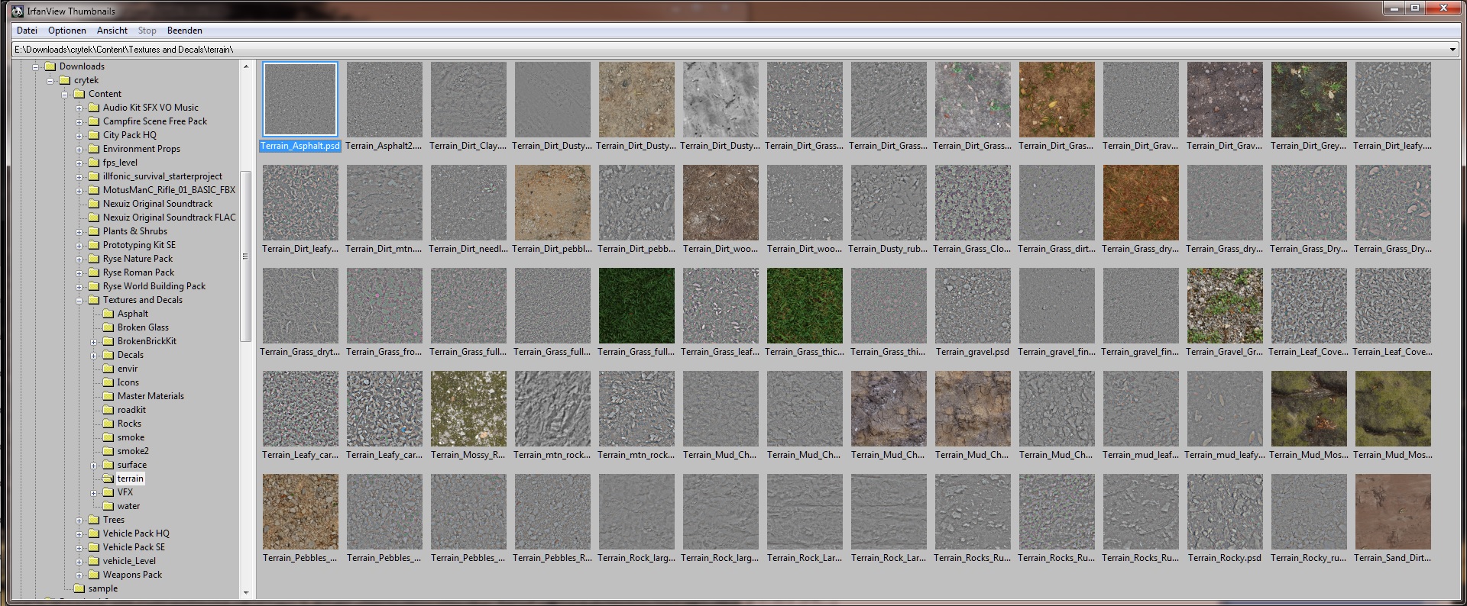Click the water folder icon

pos(108,506)
